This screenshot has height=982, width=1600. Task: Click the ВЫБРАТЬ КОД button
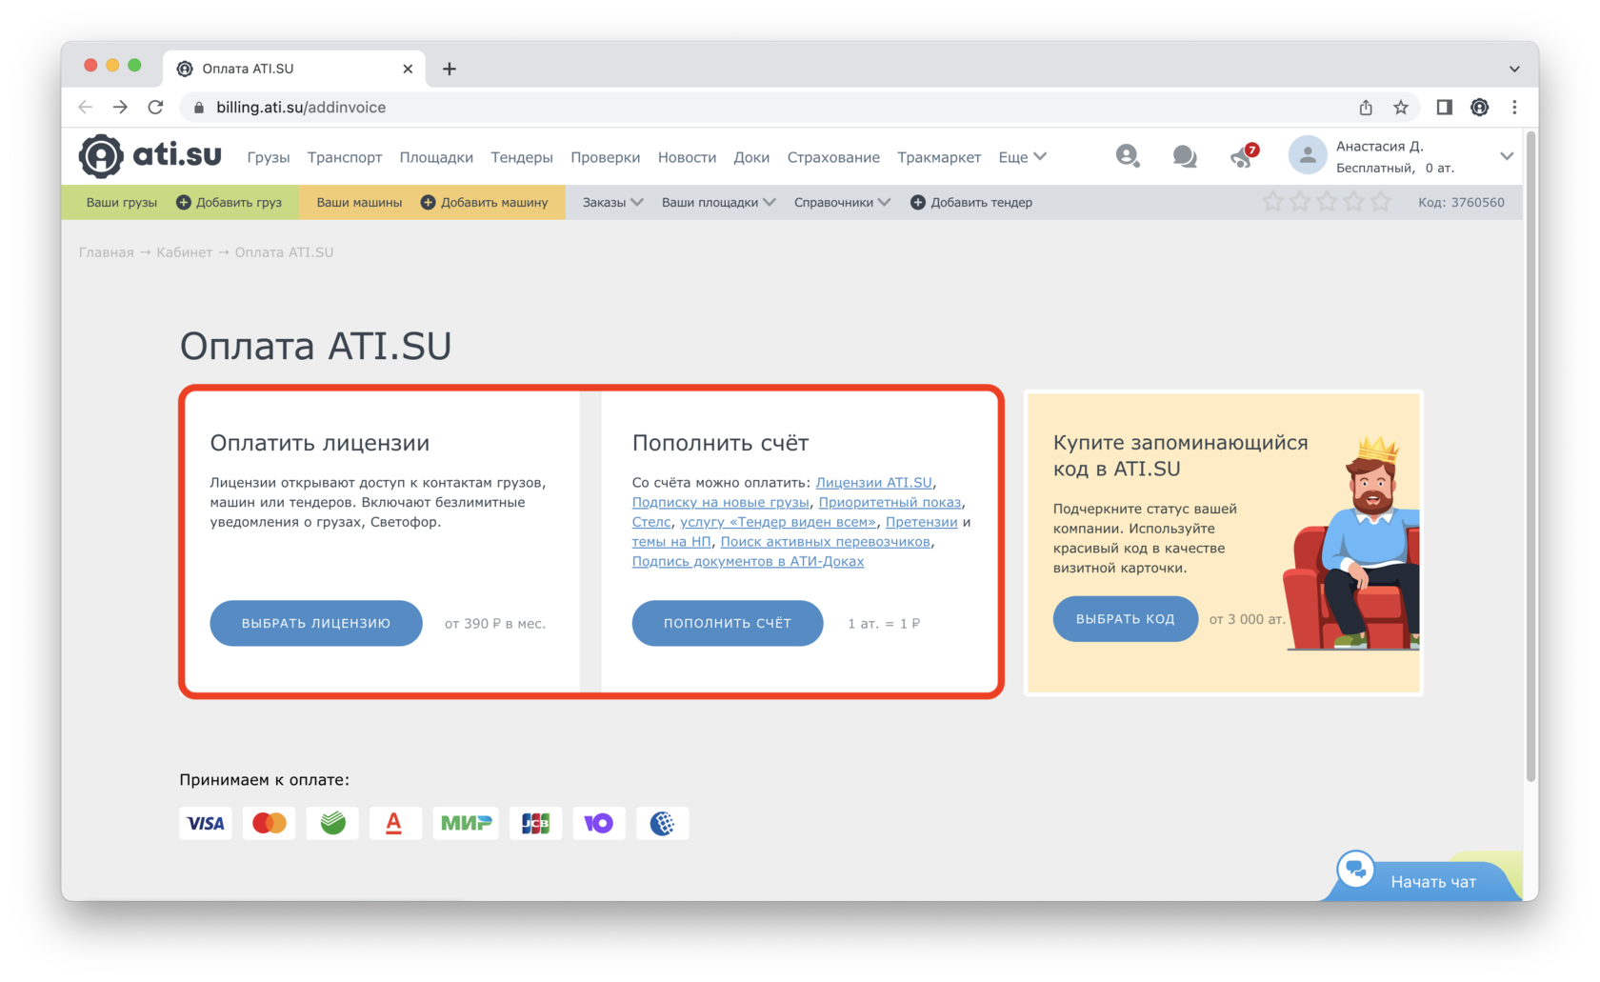pyautogui.click(x=1125, y=619)
